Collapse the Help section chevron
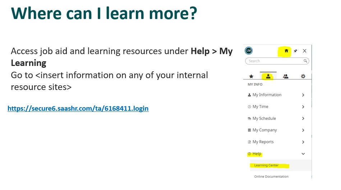The width and height of the screenshot is (341, 190). [x=303, y=154]
